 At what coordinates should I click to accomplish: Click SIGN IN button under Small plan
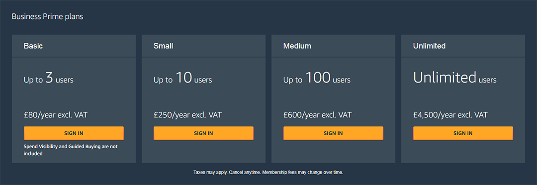[x=203, y=133]
